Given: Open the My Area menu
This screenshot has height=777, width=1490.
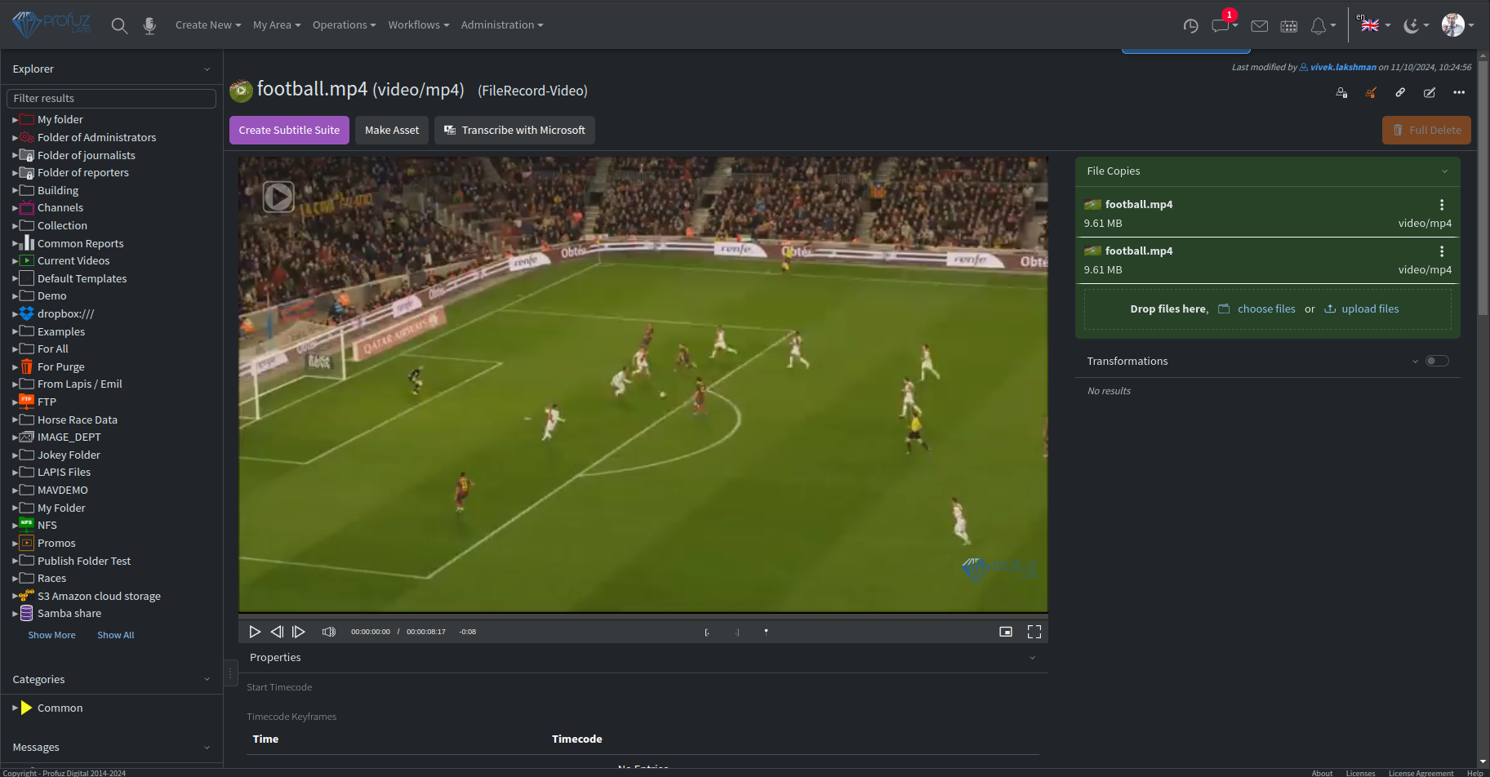Looking at the screenshot, I should pyautogui.click(x=277, y=25).
